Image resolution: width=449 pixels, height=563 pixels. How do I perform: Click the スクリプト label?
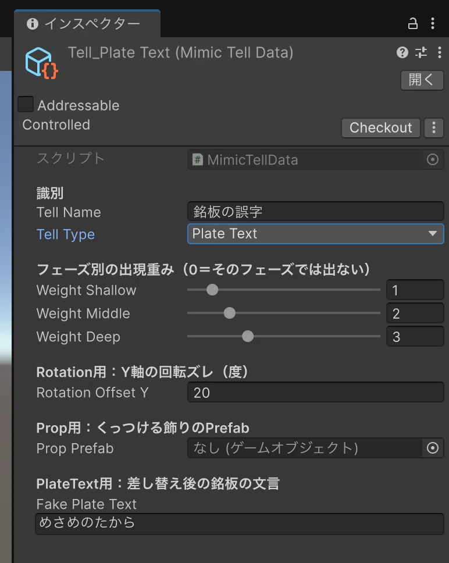[x=70, y=158]
